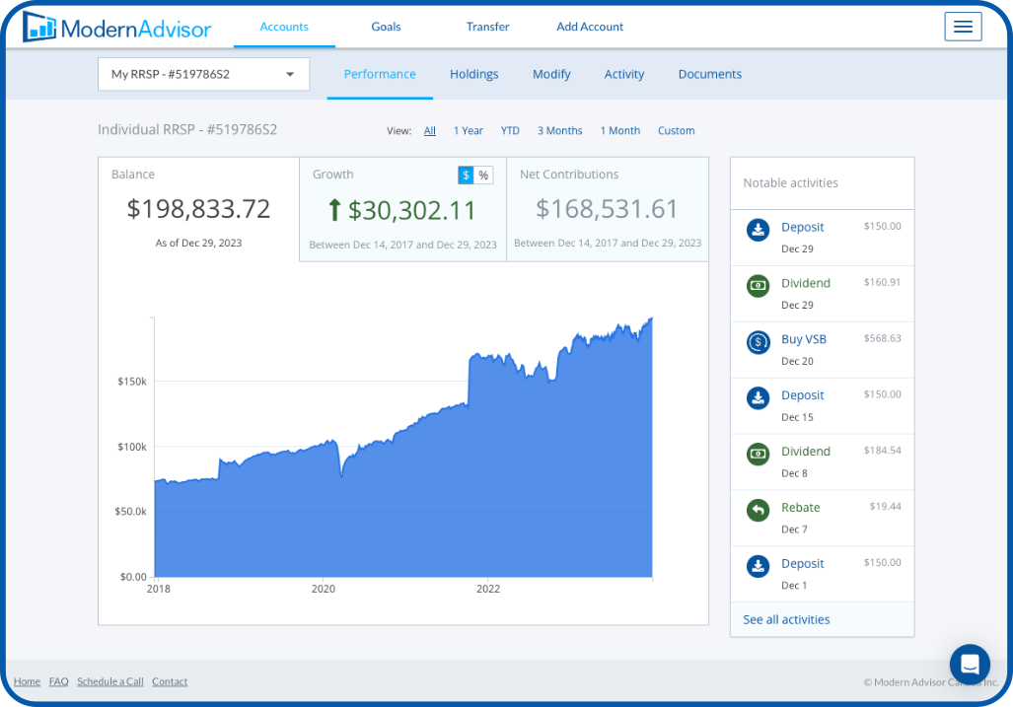Click the Dividend icon dated Dec 29
Screen dimensions: 1013x707
[x=758, y=285]
